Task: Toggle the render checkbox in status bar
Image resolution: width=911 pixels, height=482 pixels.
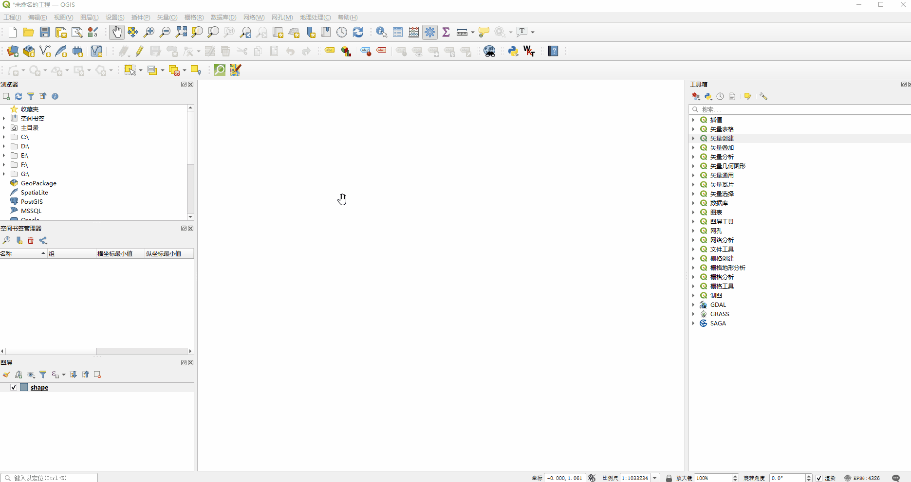Action: point(819,478)
